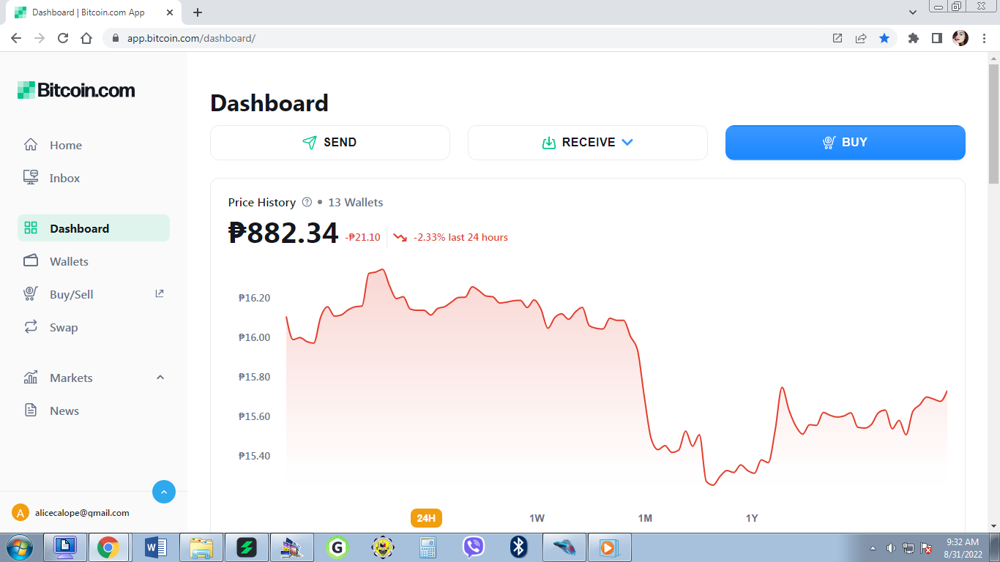Click the share page icon in address bar
The width and height of the screenshot is (1000, 562).
[861, 38]
